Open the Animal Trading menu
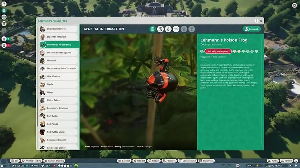 tap(32, 161)
